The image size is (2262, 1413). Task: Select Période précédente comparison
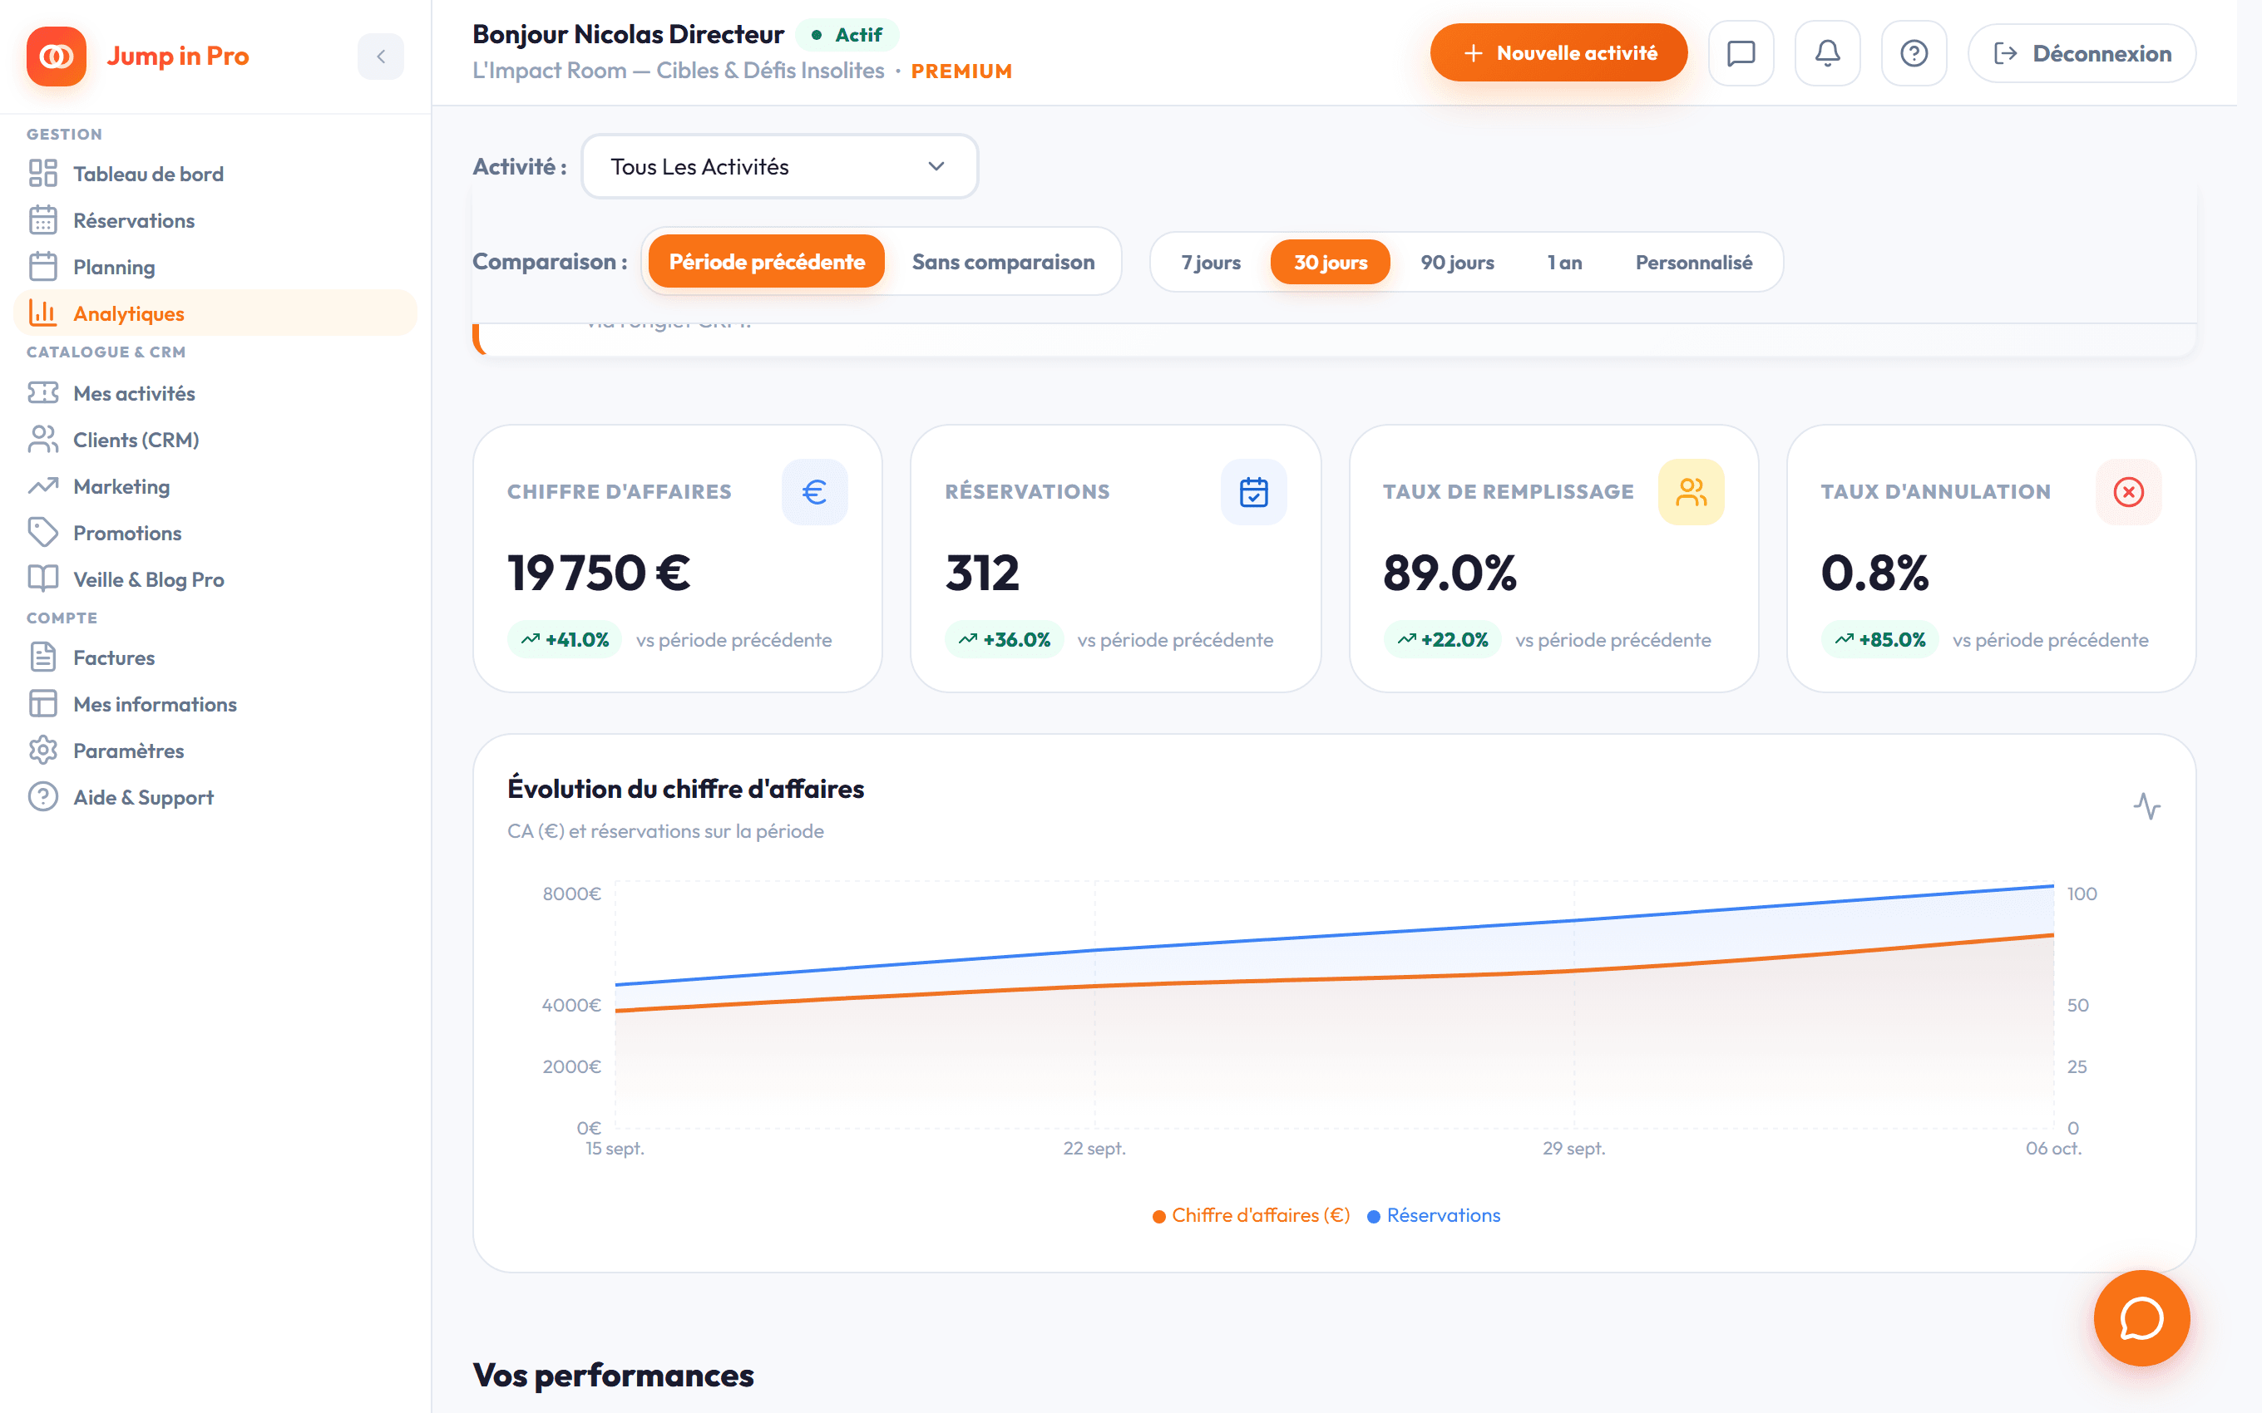(767, 262)
